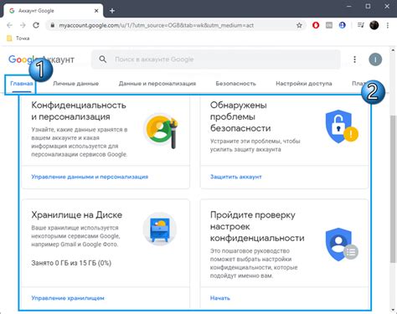
Task: Click the scrollbar up arrow
Action: tap(393, 50)
